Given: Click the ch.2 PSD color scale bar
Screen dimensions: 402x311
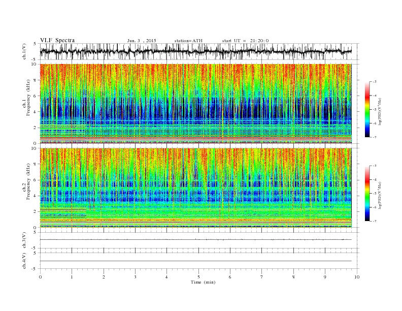Looking at the screenshot, I should pyautogui.click(x=367, y=193).
